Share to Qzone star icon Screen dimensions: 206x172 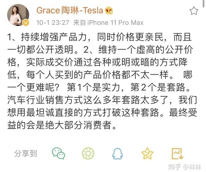pos(147,154)
